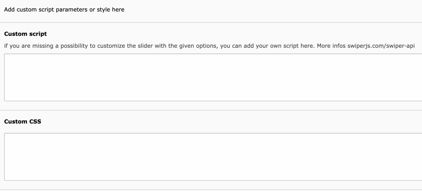Click the word "script" in the Custom script label
This screenshot has height=191, width=422.
[x=38, y=34]
